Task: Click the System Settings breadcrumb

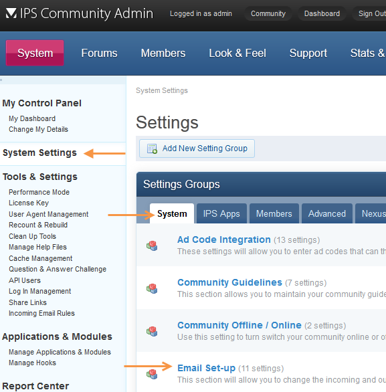Action: 162,90
